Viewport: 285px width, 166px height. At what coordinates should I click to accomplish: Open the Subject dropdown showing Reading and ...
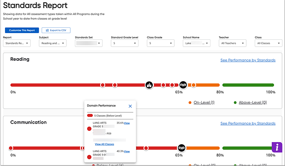[53, 43]
